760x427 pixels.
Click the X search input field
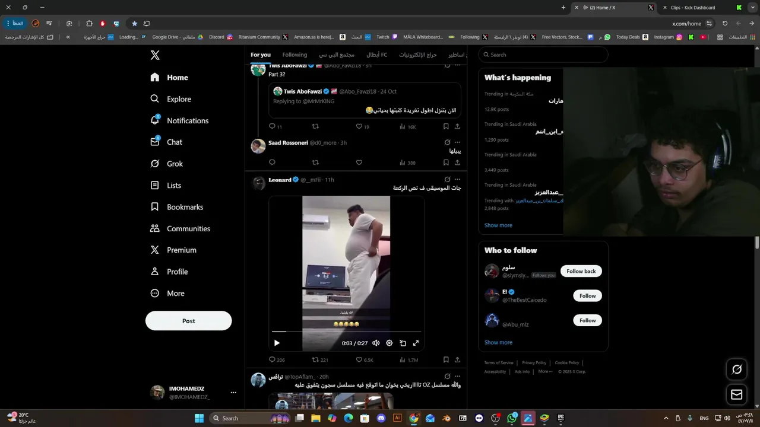click(543, 55)
